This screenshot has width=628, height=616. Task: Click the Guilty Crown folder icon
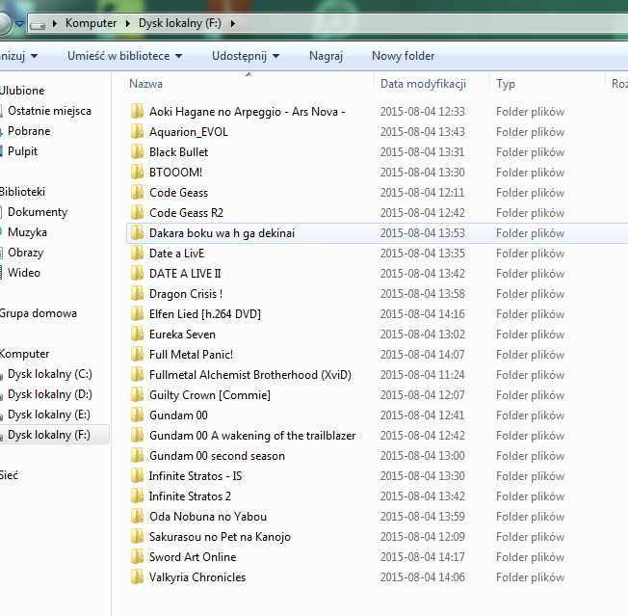(x=137, y=394)
